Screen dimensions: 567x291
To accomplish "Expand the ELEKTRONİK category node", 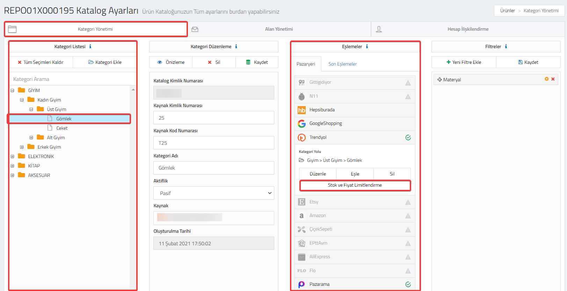I will coord(12,156).
